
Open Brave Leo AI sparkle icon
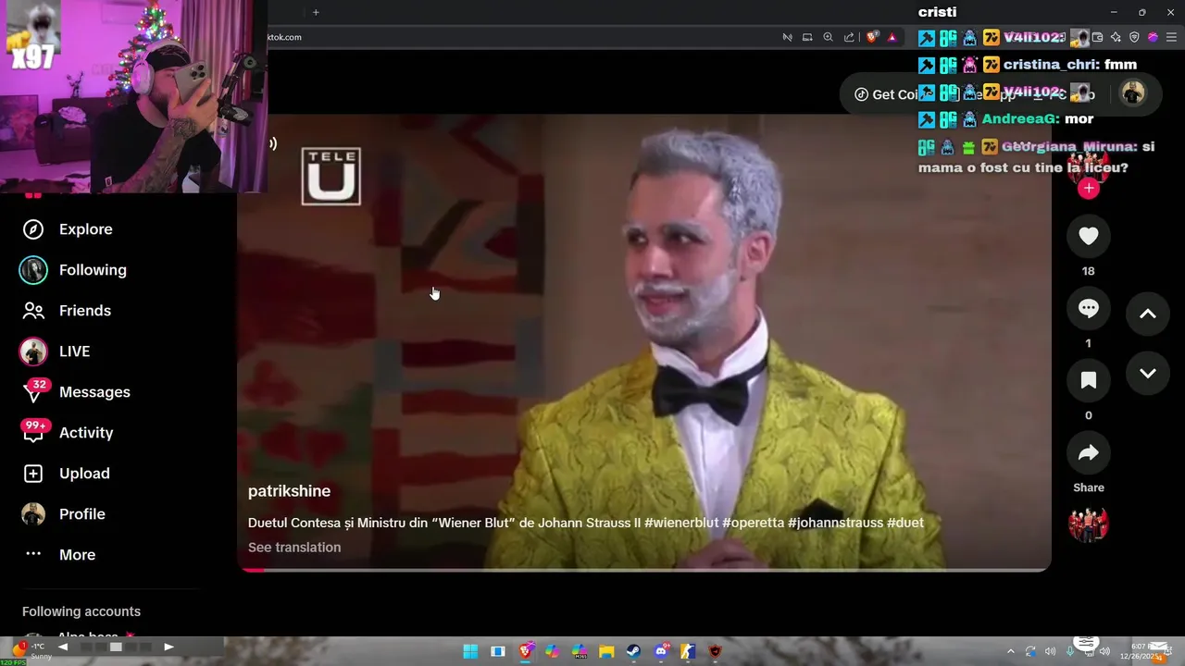pos(1116,37)
